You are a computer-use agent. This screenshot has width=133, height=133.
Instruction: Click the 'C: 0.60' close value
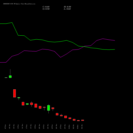[x=46, y=7]
